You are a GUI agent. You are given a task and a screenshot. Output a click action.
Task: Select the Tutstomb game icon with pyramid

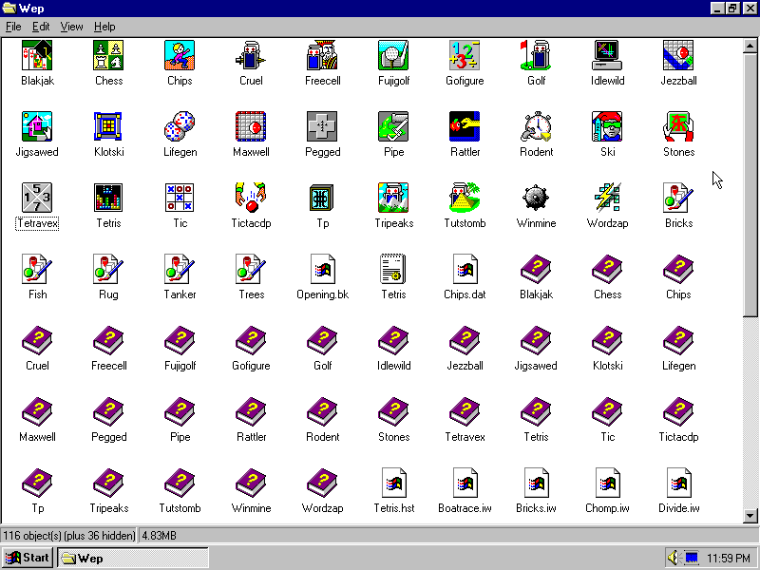tap(465, 198)
